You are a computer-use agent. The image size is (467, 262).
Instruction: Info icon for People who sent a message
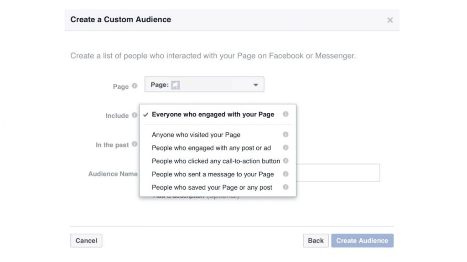(285, 174)
